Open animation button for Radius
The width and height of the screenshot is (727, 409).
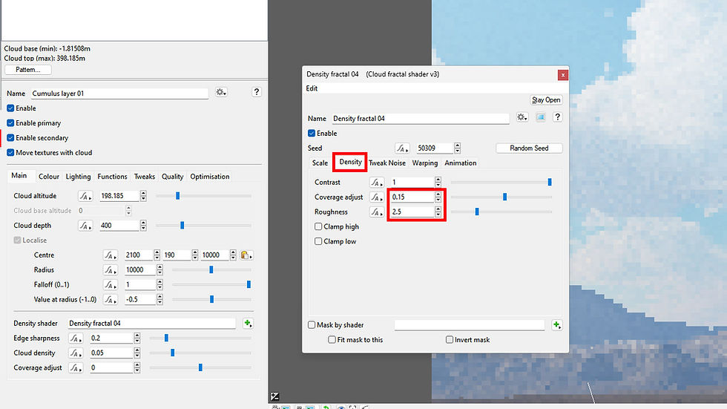click(x=110, y=270)
